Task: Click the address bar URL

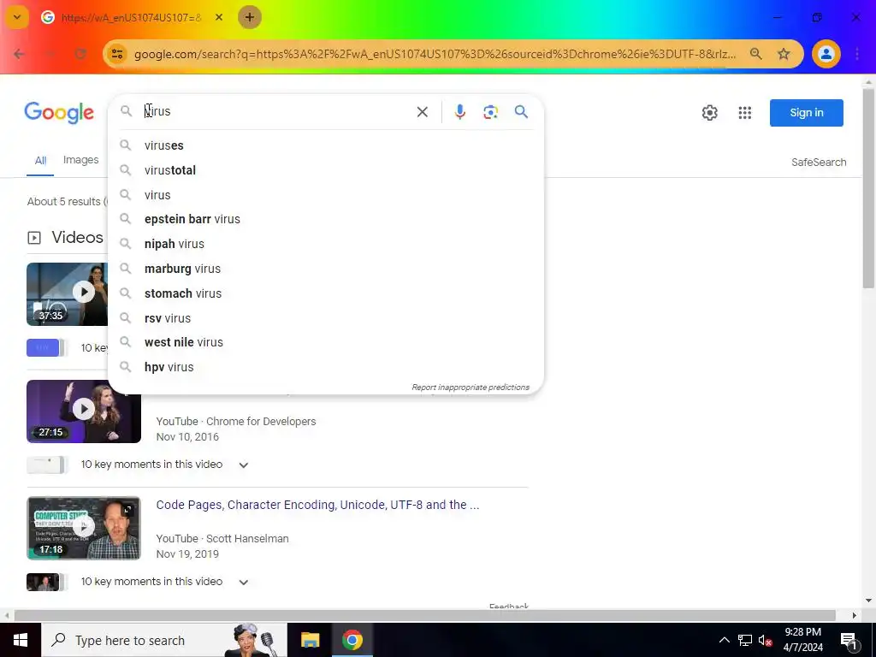Action: [435, 54]
